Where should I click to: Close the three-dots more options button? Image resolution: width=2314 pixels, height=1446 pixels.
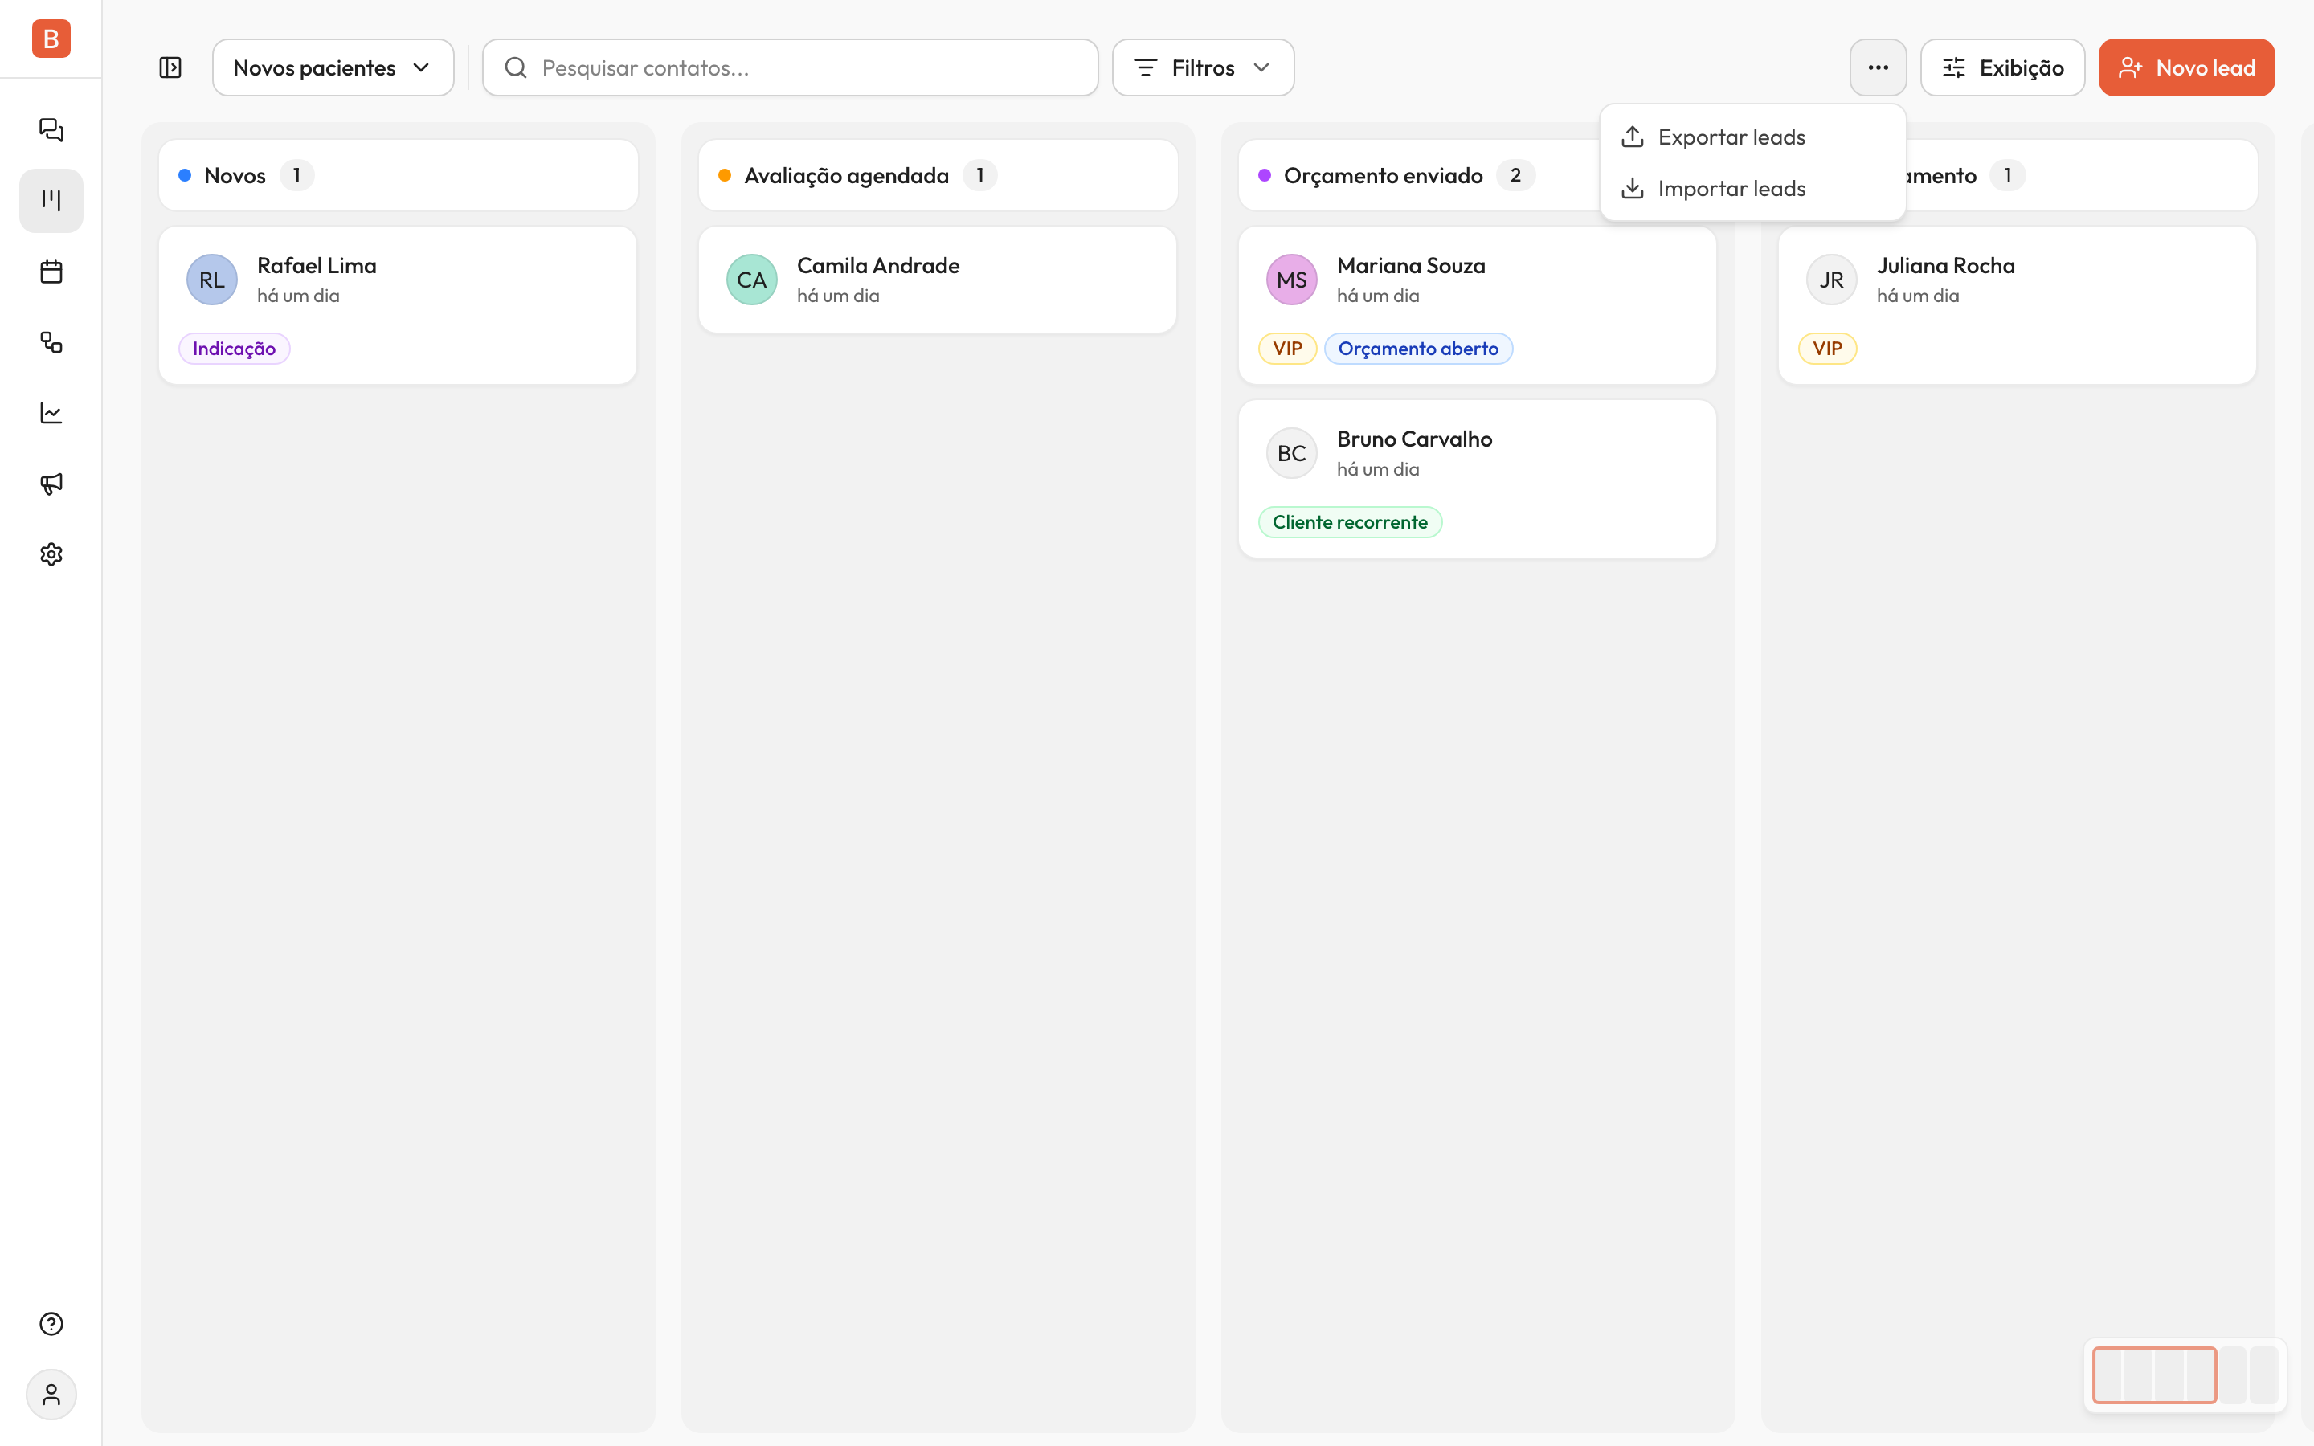1878,68
